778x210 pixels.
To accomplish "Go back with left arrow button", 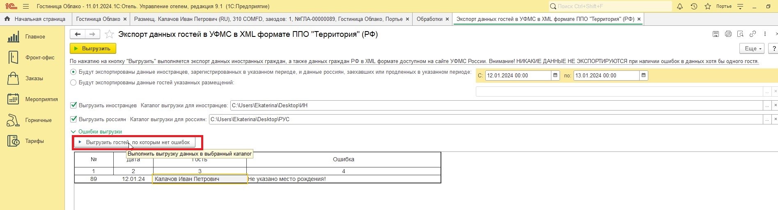I will (x=78, y=34).
